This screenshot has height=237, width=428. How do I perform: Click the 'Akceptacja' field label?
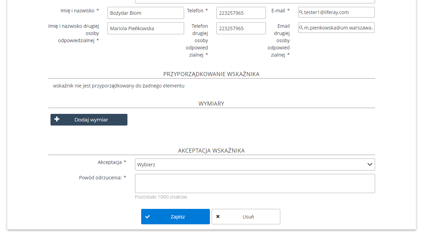click(x=110, y=162)
